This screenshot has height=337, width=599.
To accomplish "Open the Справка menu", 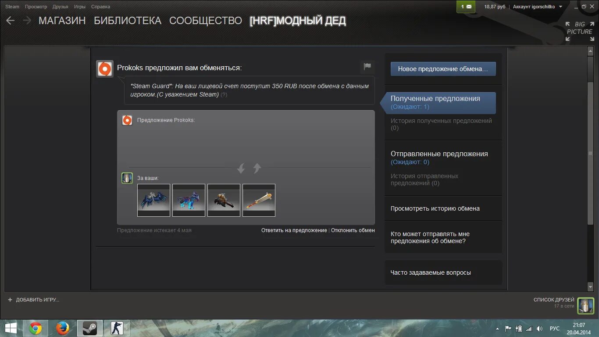I will (x=101, y=7).
